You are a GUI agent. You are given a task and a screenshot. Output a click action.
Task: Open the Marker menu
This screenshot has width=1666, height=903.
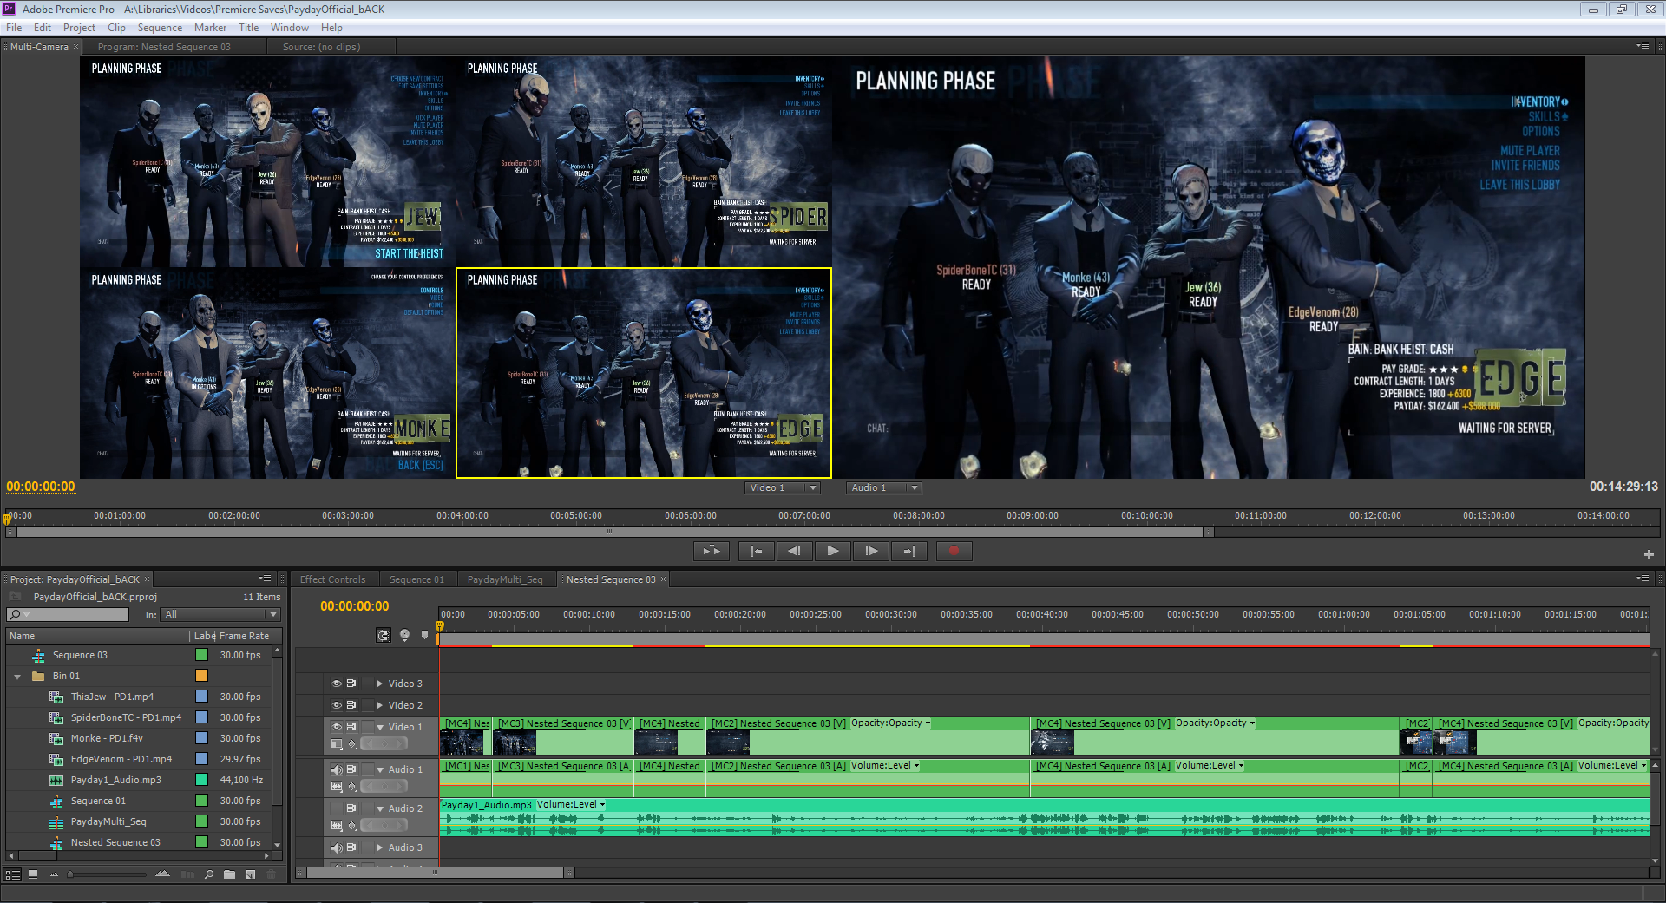point(210,28)
